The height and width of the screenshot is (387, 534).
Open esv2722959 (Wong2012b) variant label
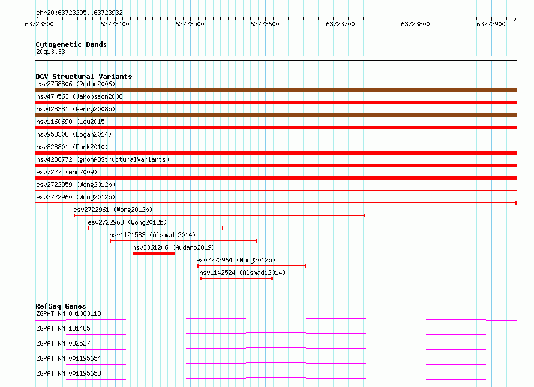click(76, 185)
